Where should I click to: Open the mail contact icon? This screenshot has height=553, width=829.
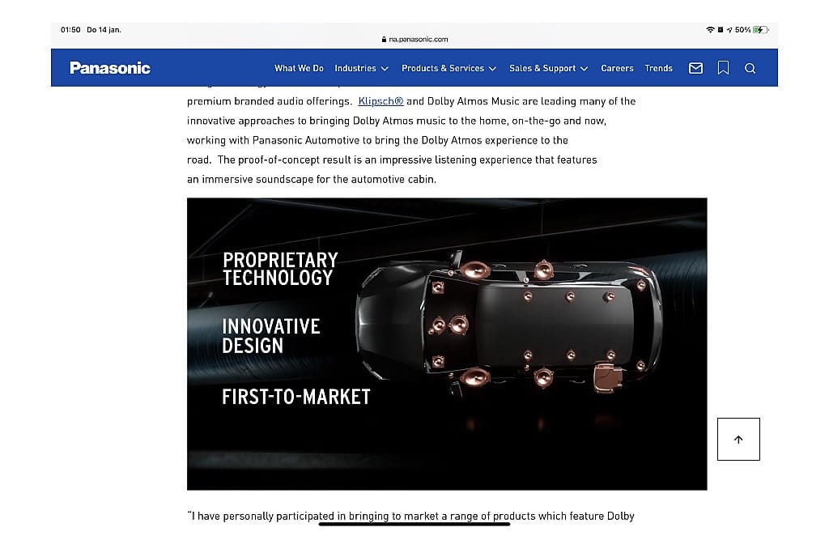tap(695, 68)
